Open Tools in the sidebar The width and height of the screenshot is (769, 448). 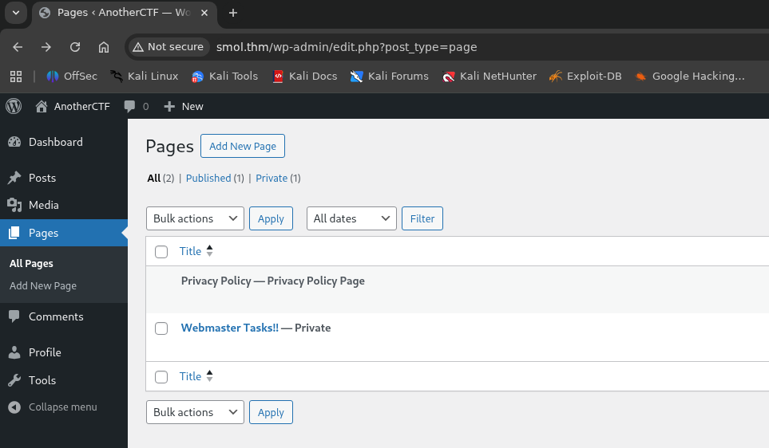(64, 380)
